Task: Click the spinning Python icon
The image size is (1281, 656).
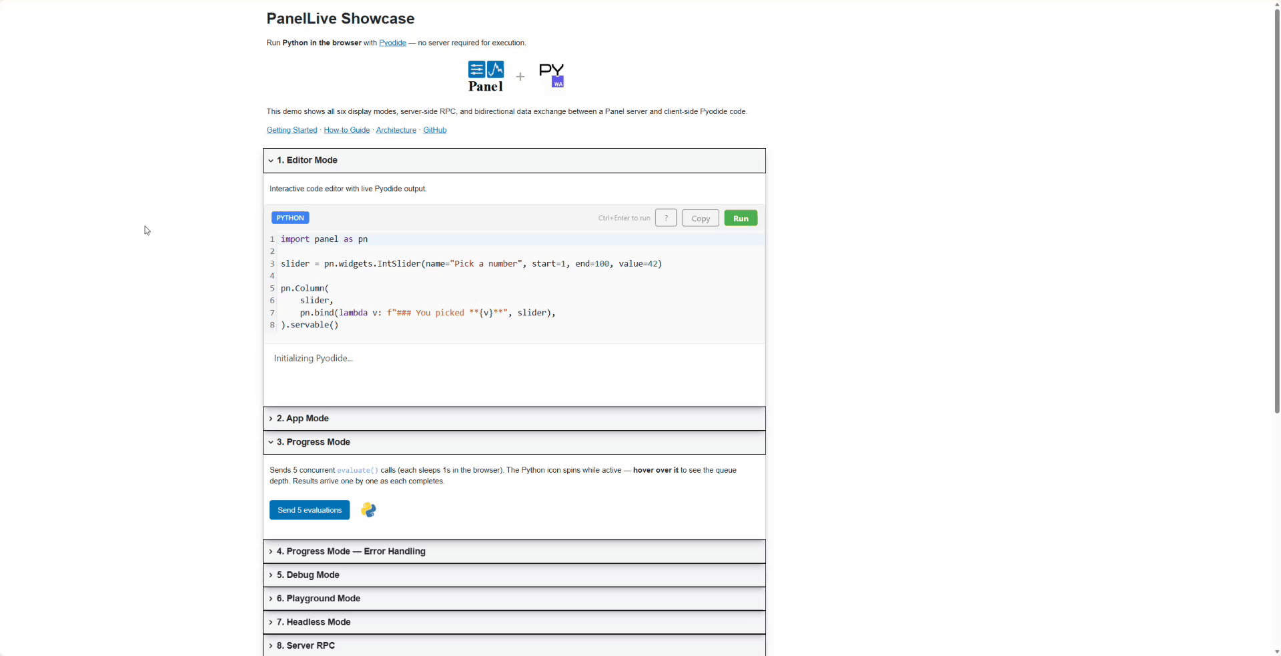Action: coord(368,510)
